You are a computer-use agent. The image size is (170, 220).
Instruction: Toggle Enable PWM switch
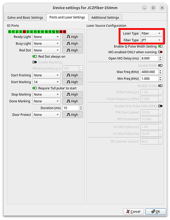(160, 66)
